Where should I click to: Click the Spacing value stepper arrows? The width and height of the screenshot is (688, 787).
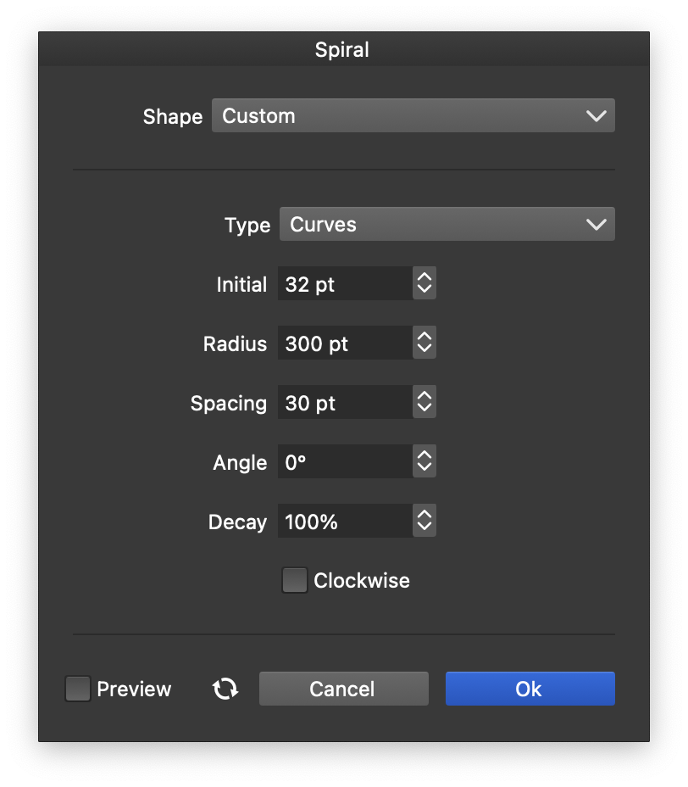(x=424, y=403)
